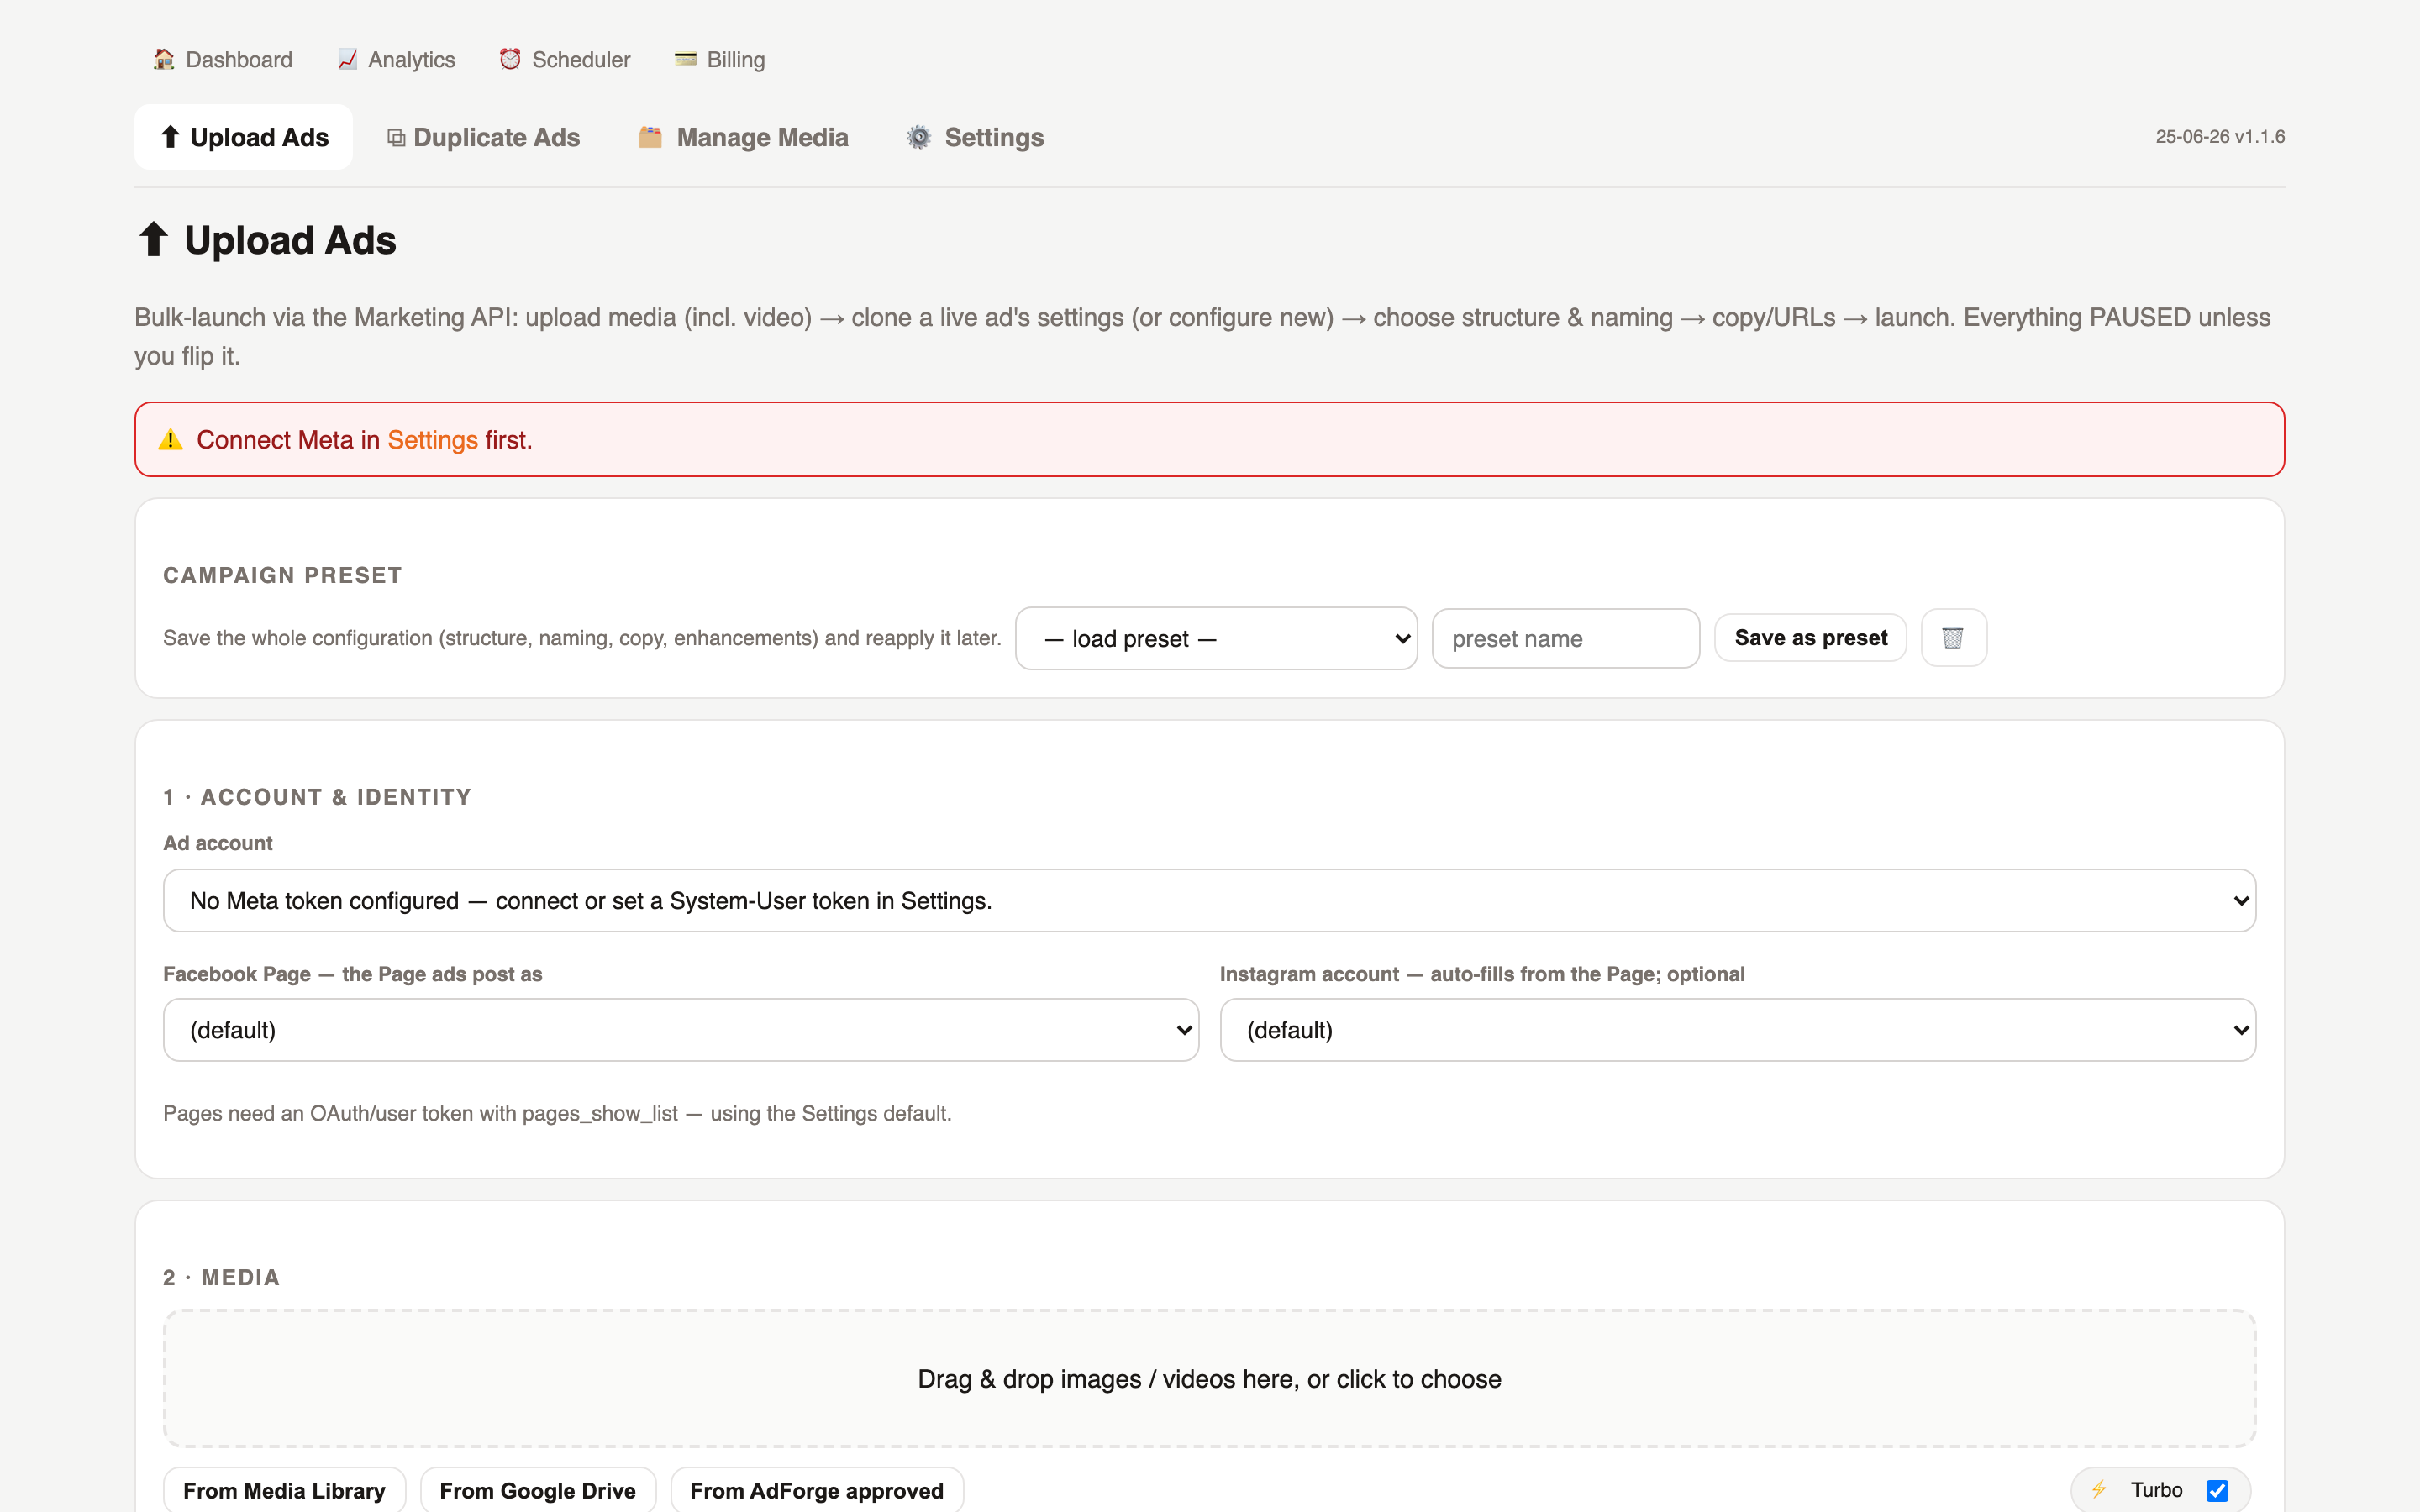2420x1512 pixels.
Task: Open the Scheduler page
Action: tap(565, 59)
